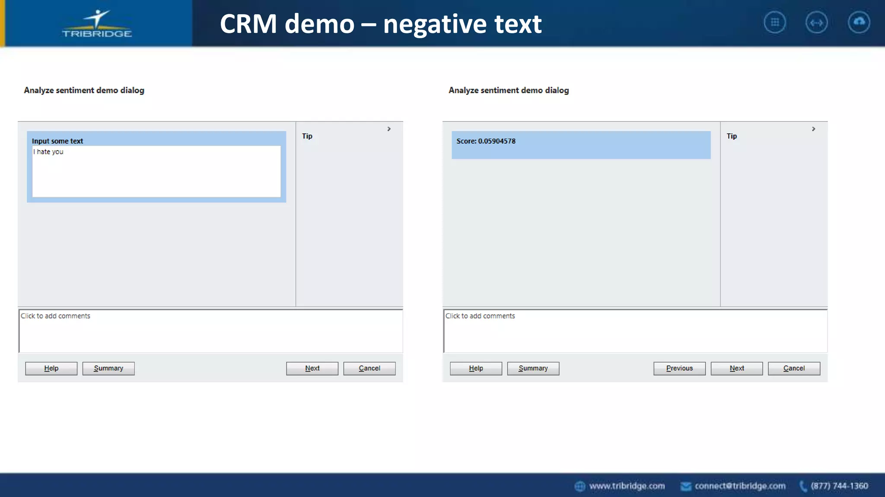Click the connect@tribridge.com email link
Screen dimensions: 885x497
(740, 486)
